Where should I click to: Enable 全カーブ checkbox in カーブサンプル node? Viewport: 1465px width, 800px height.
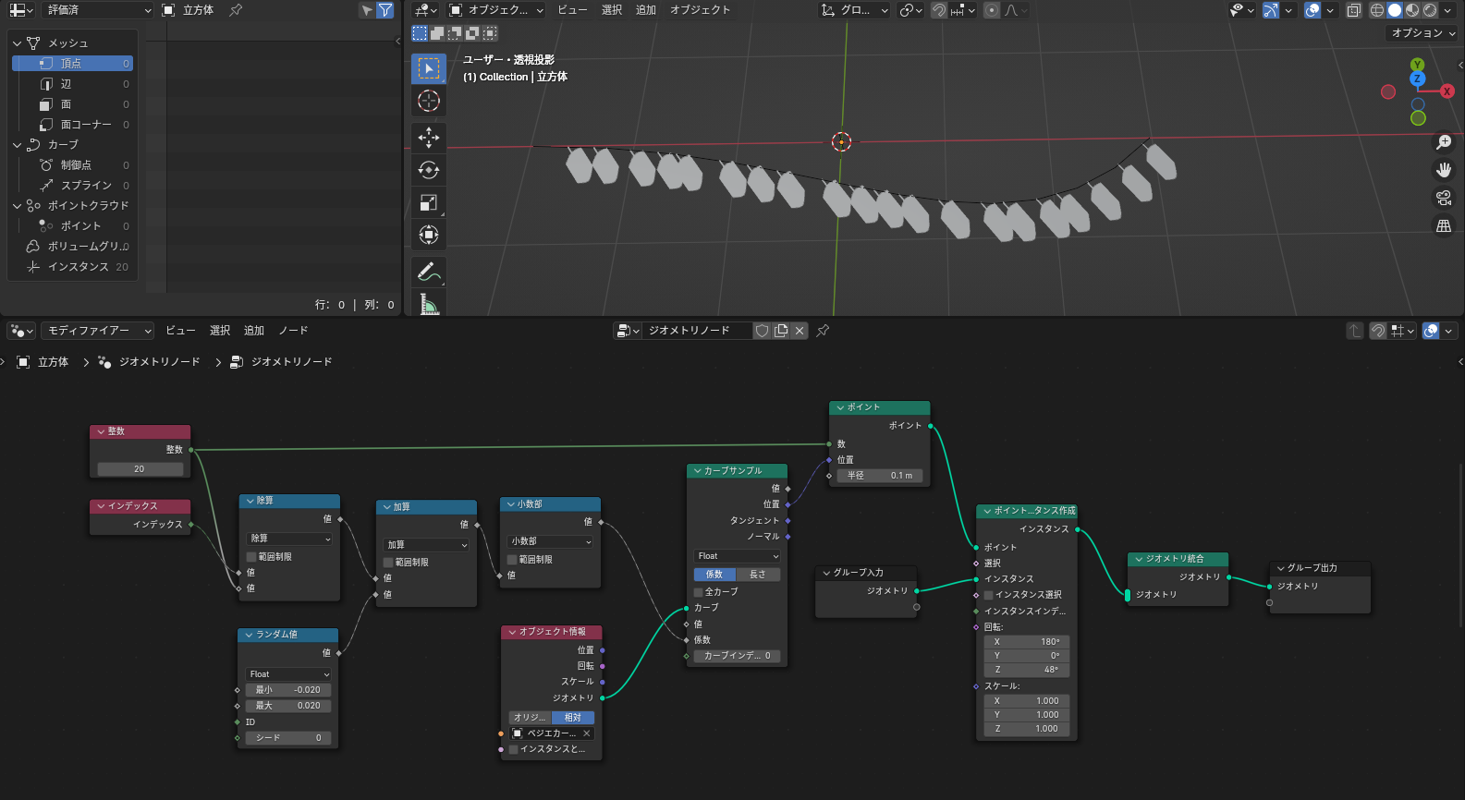(699, 592)
